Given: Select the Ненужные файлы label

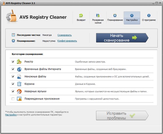Looking at the screenshot, I should pos(35,77).
